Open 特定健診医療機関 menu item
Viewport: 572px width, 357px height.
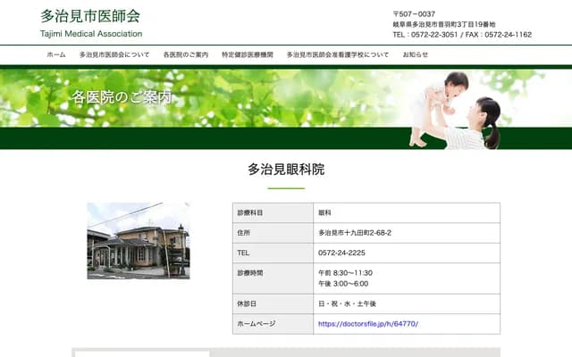click(248, 54)
